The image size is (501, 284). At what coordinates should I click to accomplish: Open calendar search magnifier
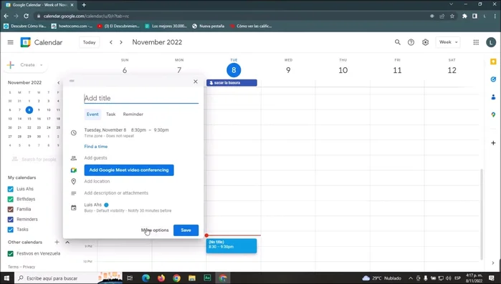coord(397,42)
